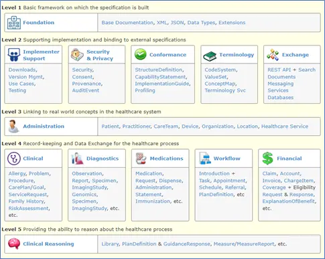325x259 pixels.
Task: Click the Clinical stethoscope icon
Action: [x=14, y=159]
